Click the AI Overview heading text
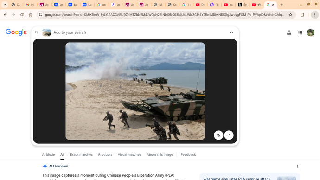The height and width of the screenshot is (180, 320). (x=58, y=166)
